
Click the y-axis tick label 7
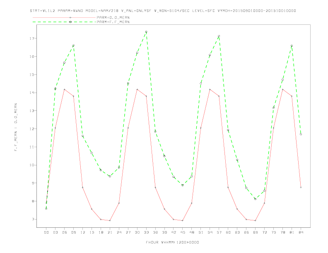click(x=33, y=220)
